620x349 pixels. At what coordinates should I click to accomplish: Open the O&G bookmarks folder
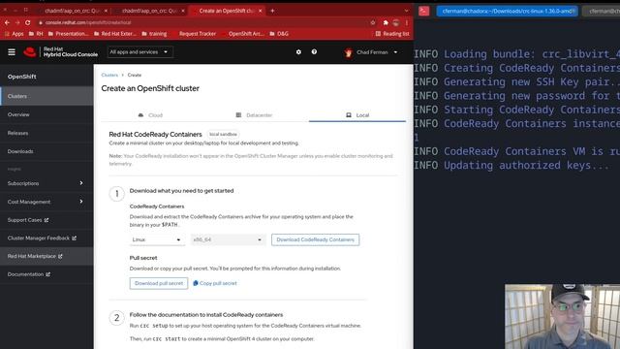[279, 34]
